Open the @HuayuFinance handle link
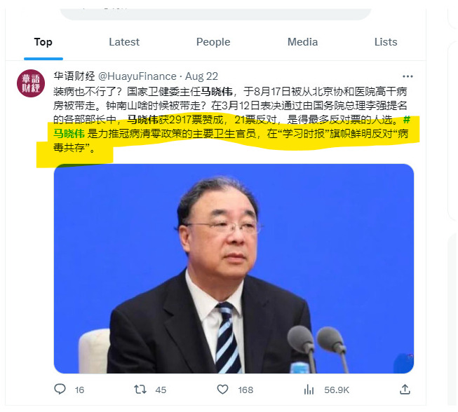Screen dimensions: 458x412 [x=137, y=76]
